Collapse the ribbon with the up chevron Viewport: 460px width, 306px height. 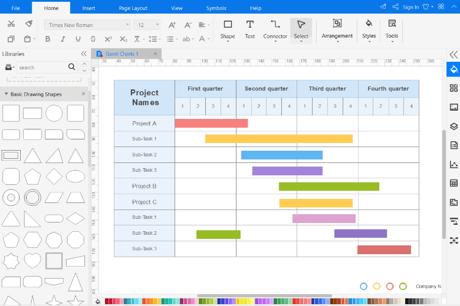(454, 6)
